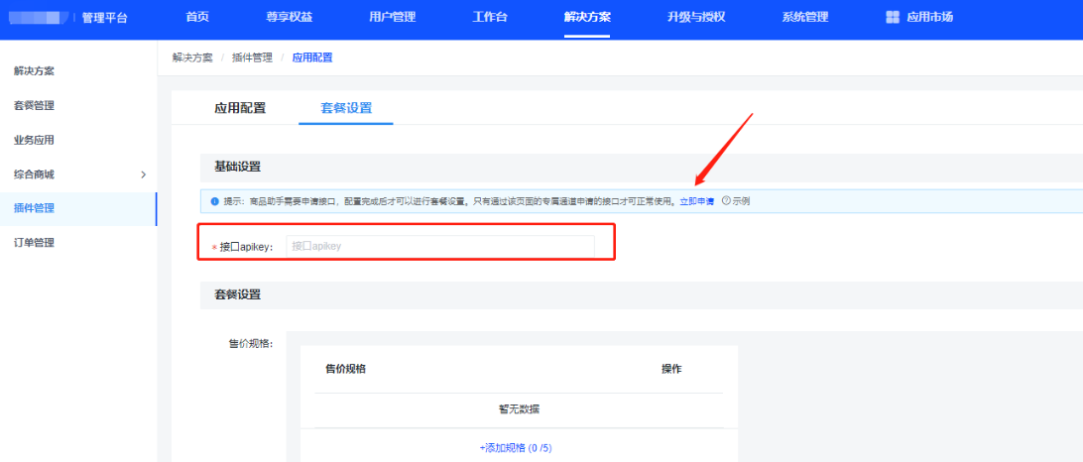Open 订单管理 in the sidebar
1083x462 pixels.
(x=34, y=243)
